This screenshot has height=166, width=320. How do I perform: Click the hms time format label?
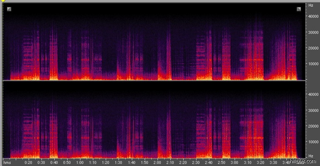coord(7,163)
